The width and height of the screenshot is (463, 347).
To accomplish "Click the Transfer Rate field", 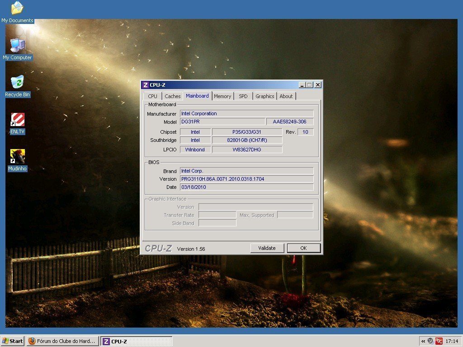I will [x=217, y=215].
